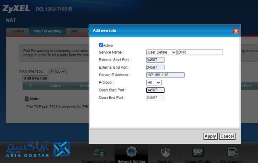
Task: Focus the Open Start Port field
Action: [x=155, y=90]
